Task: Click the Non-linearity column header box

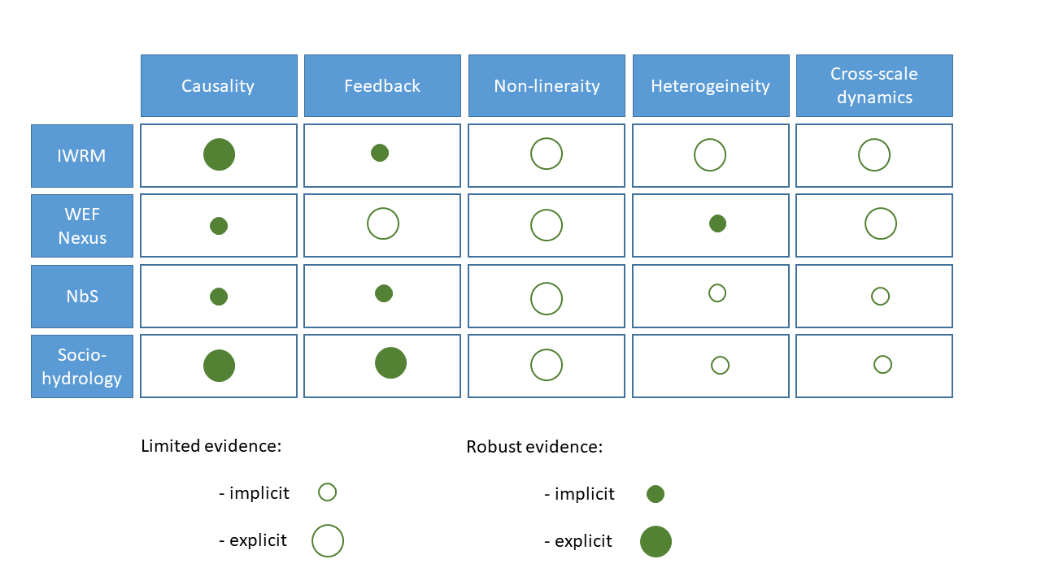Action: tap(547, 86)
